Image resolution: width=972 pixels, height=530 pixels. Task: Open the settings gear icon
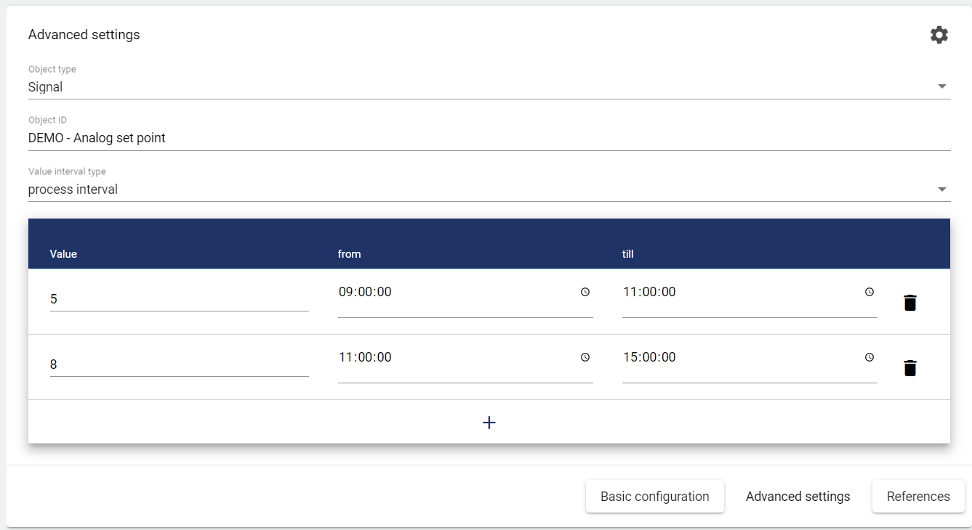click(x=939, y=35)
